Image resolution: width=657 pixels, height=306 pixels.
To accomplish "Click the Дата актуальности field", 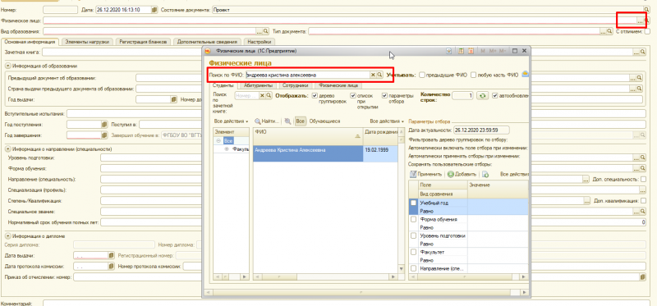I will coord(481,130).
